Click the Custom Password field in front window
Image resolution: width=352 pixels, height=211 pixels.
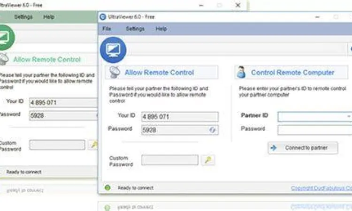(170, 160)
